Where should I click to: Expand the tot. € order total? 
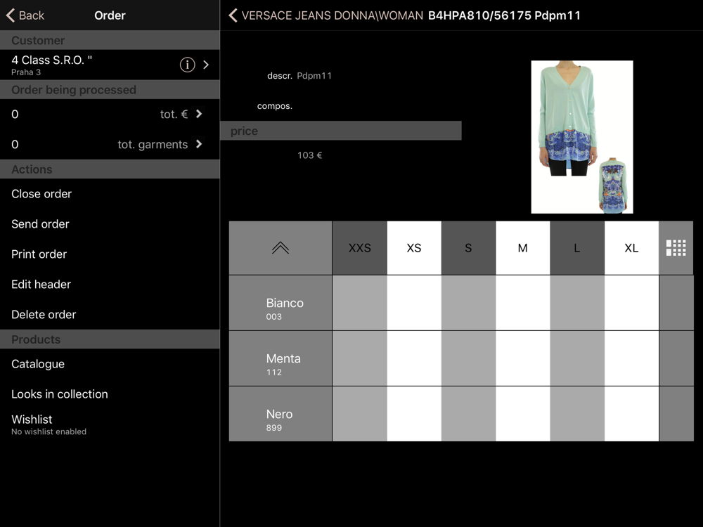pyautogui.click(x=199, y=114)
